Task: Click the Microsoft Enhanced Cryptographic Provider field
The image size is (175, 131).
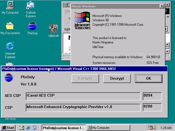Action: [x=83, y=108]
